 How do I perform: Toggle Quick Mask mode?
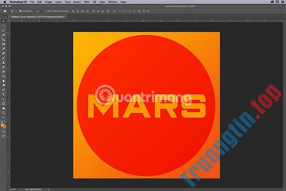(4, 132)
